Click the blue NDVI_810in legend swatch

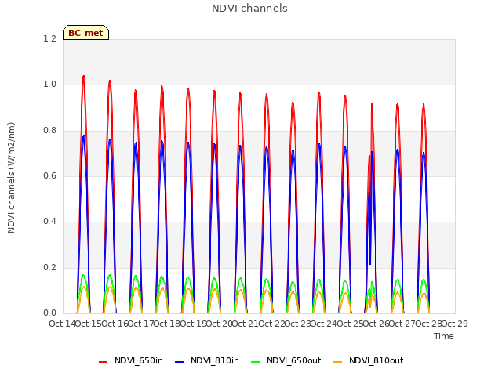[180, 362]
